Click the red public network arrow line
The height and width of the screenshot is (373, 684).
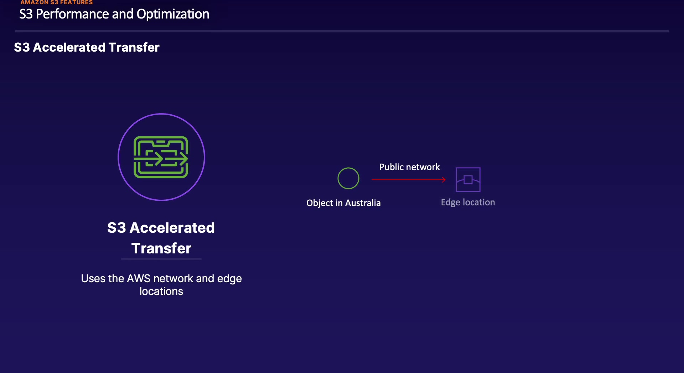click(x=406, y=180)
